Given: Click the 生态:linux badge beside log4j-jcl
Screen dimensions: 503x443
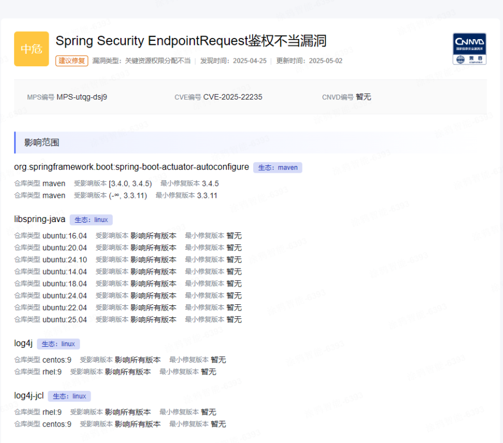Looking at the screenshot, I should 69,395.
